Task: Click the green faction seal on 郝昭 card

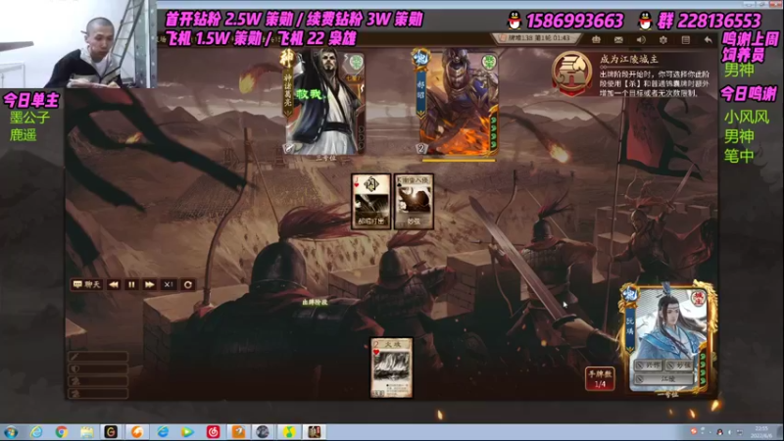Action: (488, 63)
